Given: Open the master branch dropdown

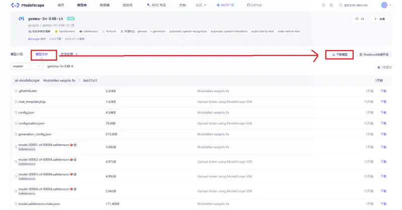Looking at the screenshot, I should tap(27, 66).
